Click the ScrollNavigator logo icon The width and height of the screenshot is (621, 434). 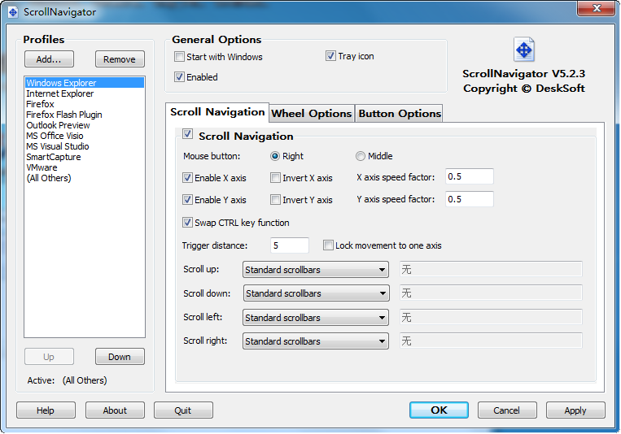point(524,50)
